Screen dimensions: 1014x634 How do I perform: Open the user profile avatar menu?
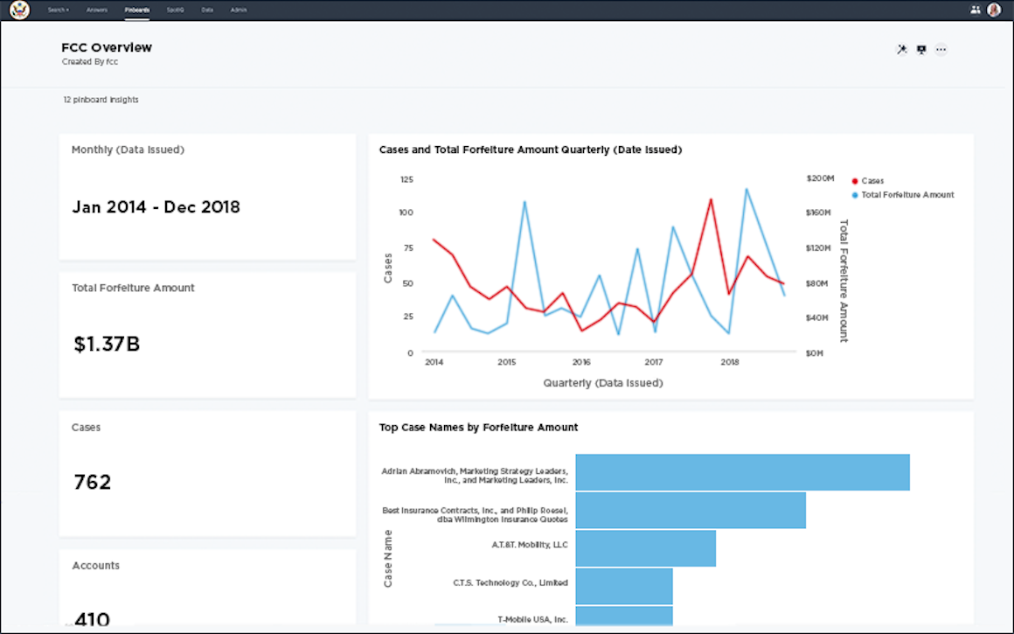point(994,10)
